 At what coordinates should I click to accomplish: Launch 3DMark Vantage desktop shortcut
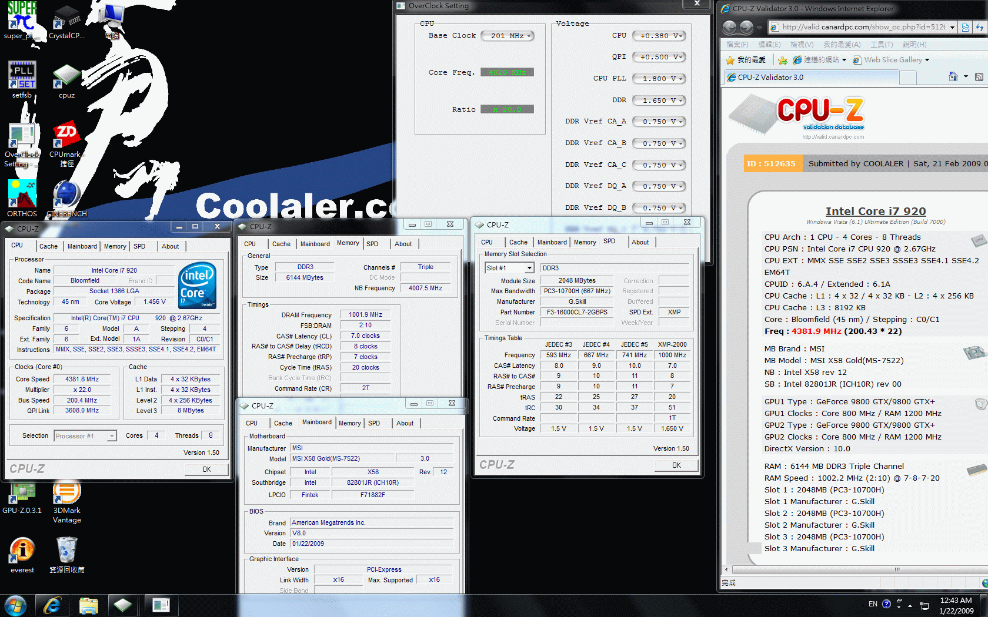[x=66, y=494]
